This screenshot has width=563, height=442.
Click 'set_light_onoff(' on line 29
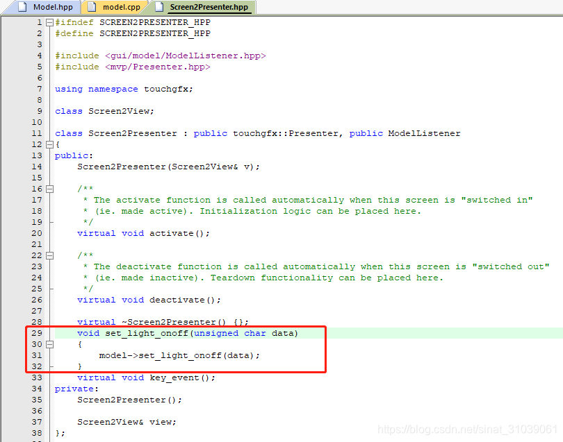pyautogui.click(x=149, y=333)
